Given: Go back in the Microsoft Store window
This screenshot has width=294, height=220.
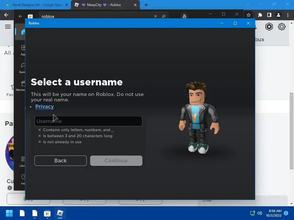Looking at the screenshot, I should tap(20, 16).
